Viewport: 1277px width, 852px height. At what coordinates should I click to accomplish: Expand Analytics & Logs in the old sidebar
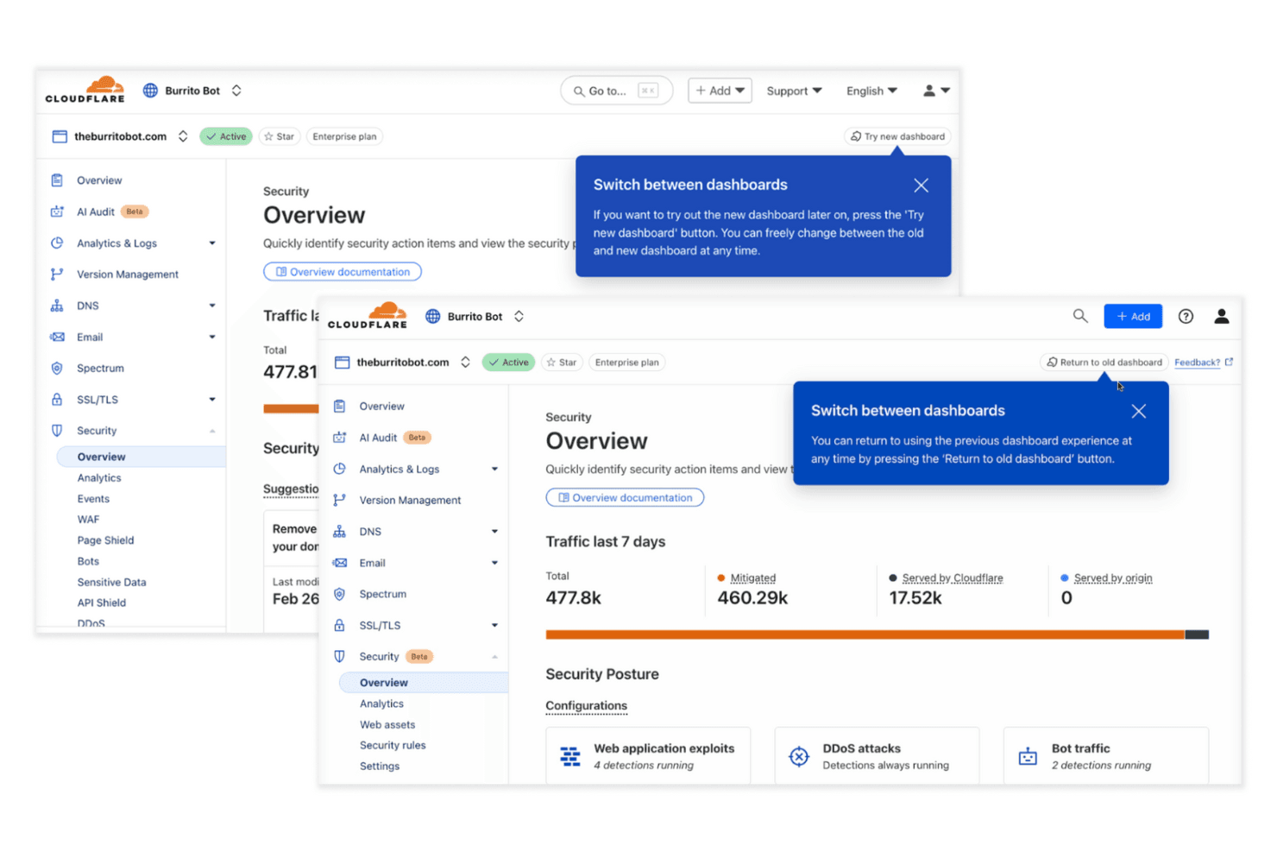coord(212,243)
